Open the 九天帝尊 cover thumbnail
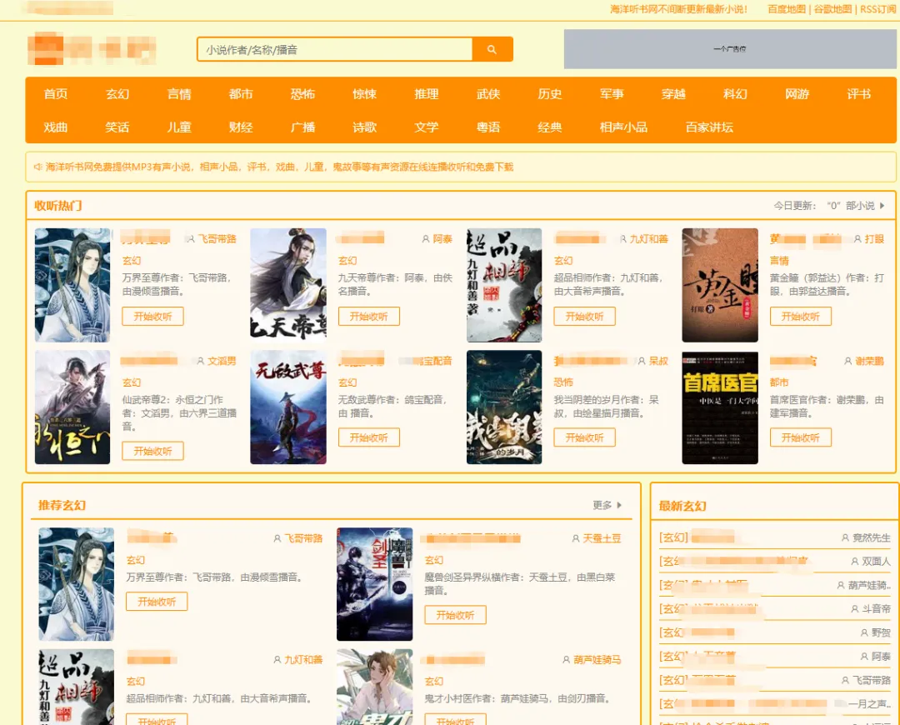 point(288,285)
